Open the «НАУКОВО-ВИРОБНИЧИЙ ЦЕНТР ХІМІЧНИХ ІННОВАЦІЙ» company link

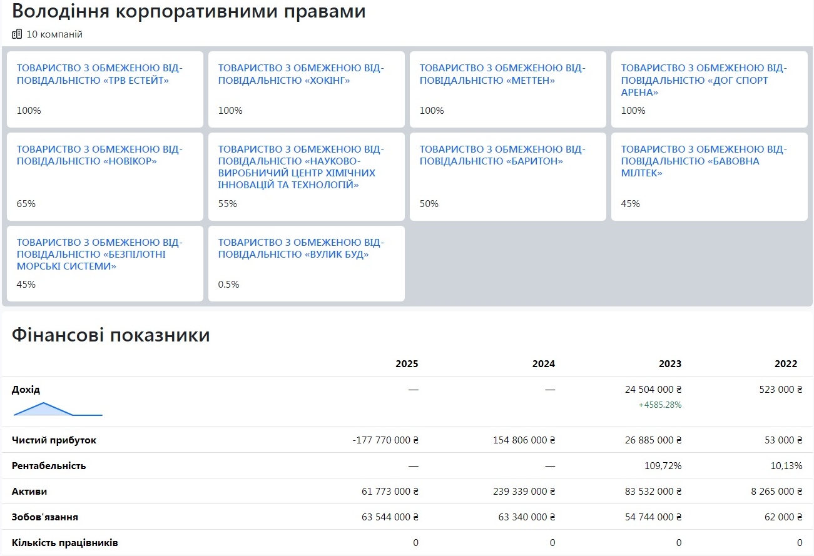point(302,167)
